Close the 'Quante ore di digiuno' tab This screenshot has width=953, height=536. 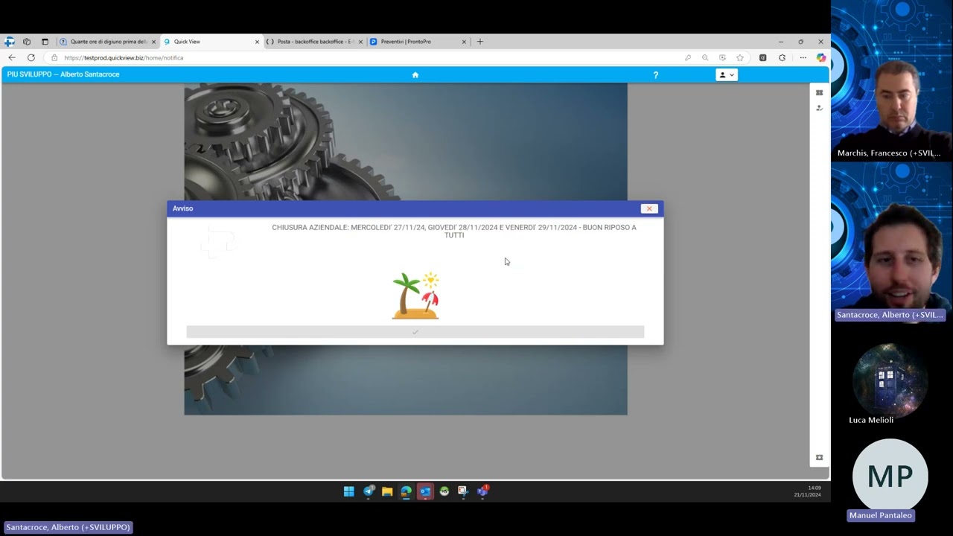[x=153, y=42]
